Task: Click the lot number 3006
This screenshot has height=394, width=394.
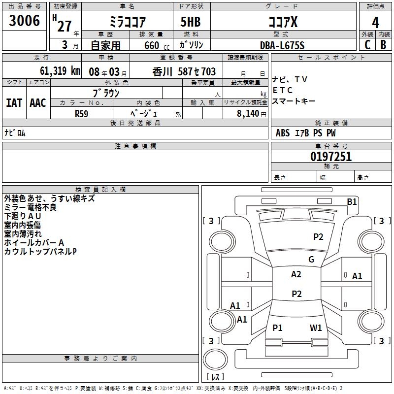Action: [x=24, y=21]
